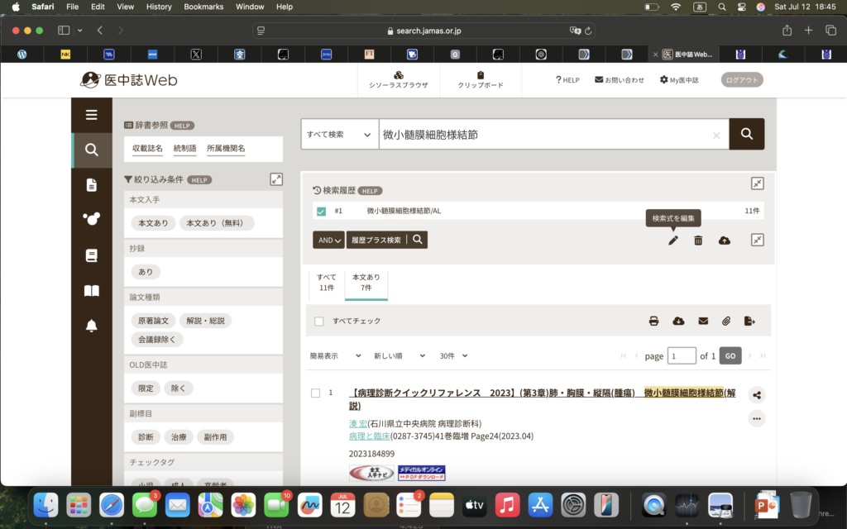Open the AND operator dropdown
Viewport: 847px width, 529px height.
(x=328, y=239)
